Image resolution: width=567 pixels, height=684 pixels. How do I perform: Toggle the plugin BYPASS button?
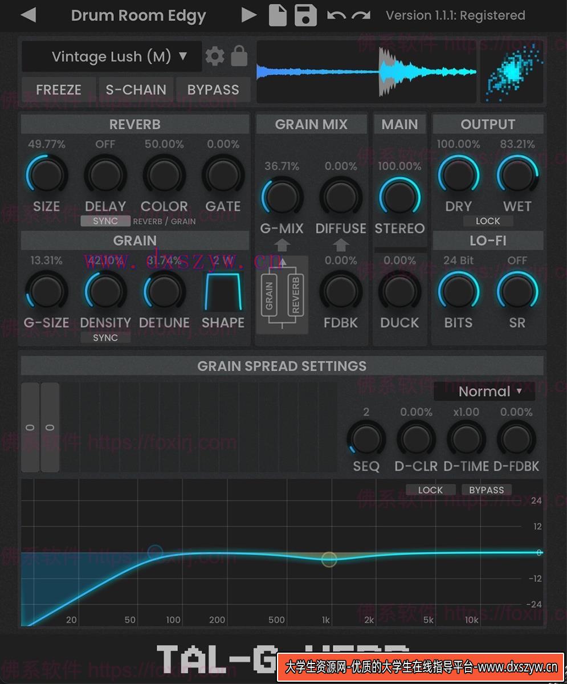[213, 89]
